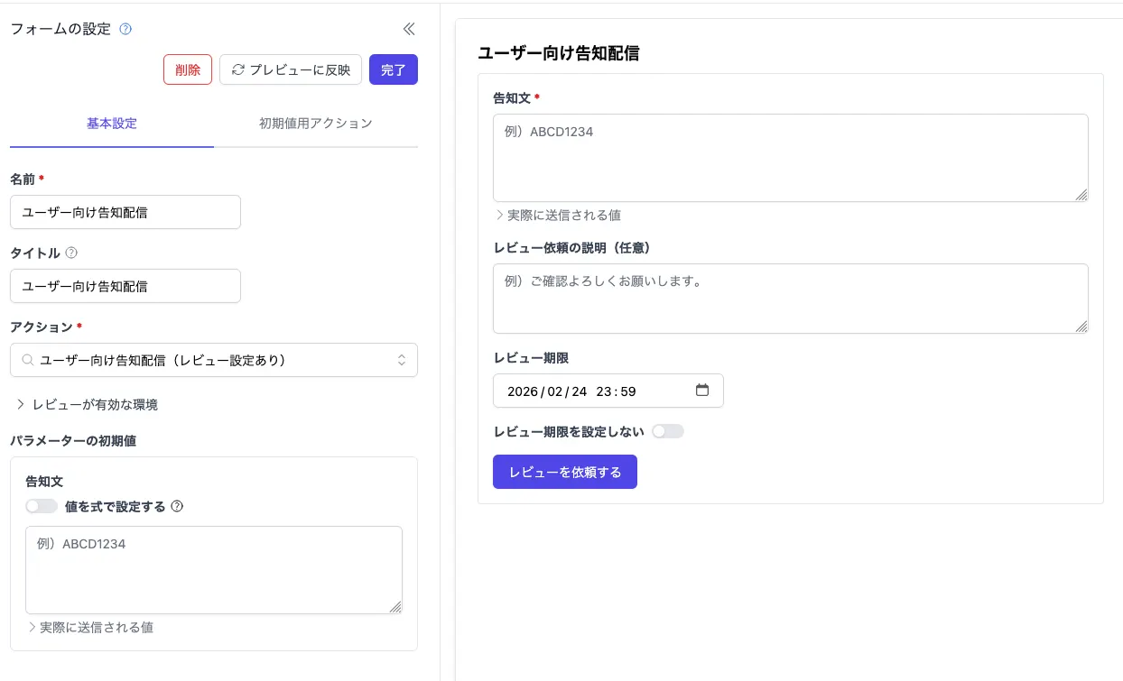Click パラメーターの初期値 label
The width and height of the screenshot is (1123, 681).
coord(73,441)
